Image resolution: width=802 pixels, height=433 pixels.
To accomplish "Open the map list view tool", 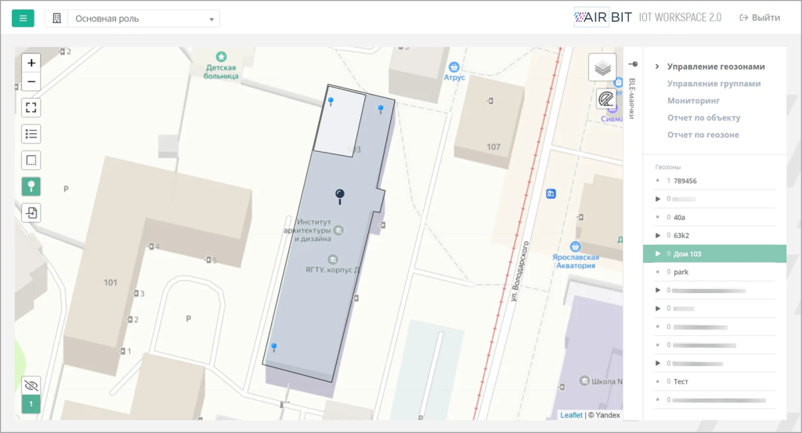I will coord(31,134).
